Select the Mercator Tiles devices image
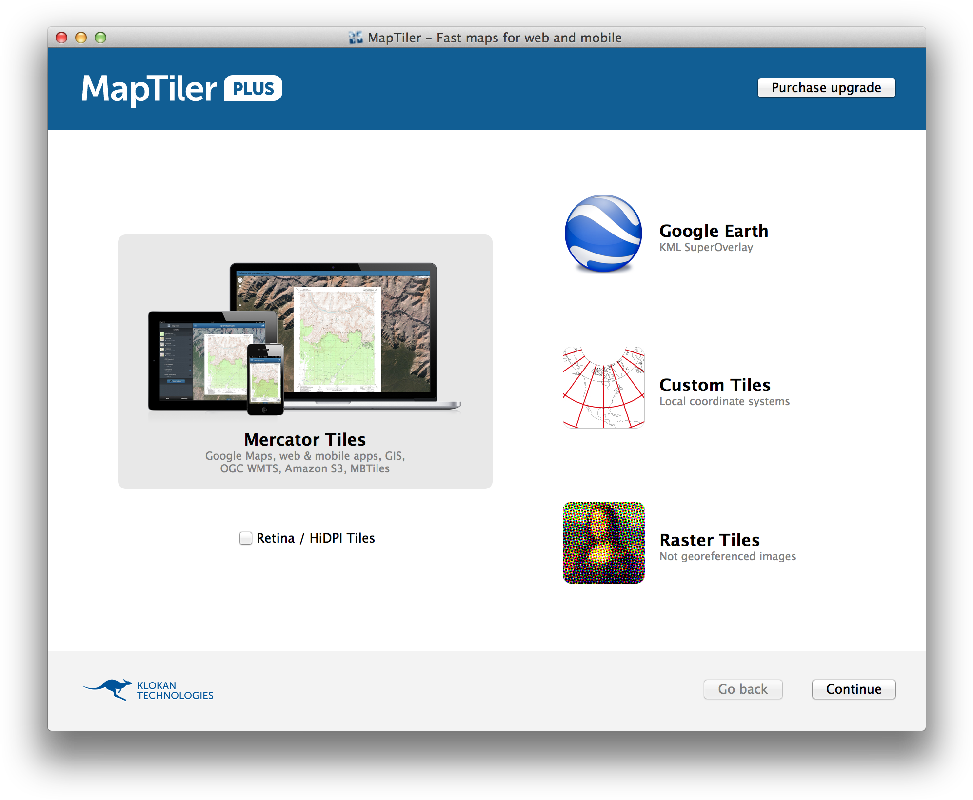Viewport: 973px width, 800px height. coord(305,339)
